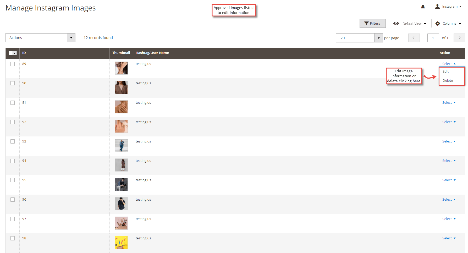The width and height of the screenshot is (468, 253).
Task: Choose Edit from the row 89 menu
Action: point(452,71)
